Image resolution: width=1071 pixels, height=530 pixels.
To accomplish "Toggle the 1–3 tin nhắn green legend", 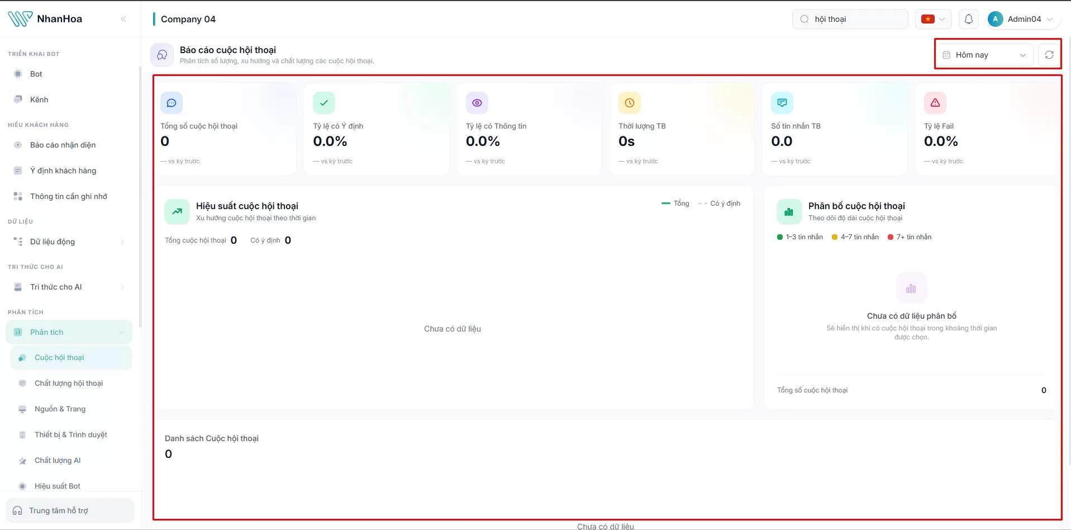I will (800, 237).
